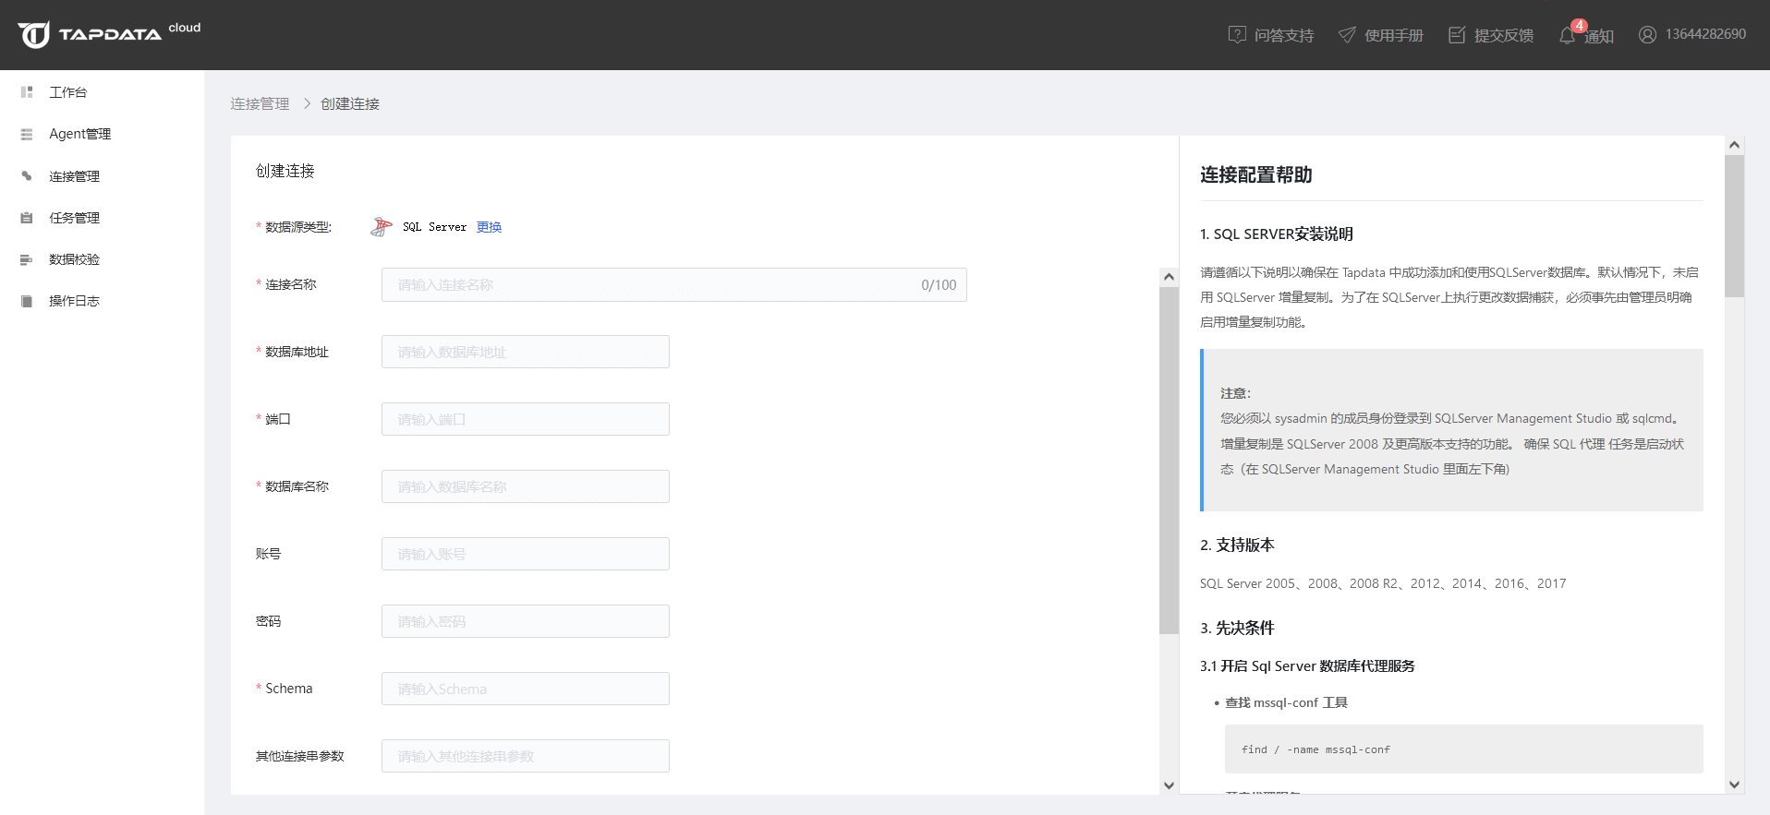1770x815 pixels.
Task: Click the form scrollbar down arrow
Action: coord(1169,785)
